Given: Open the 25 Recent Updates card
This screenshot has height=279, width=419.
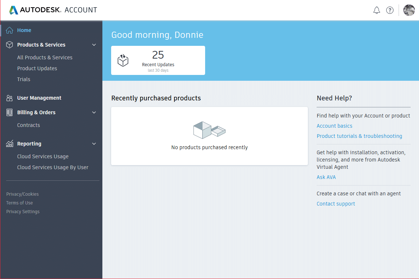Looking at the screenshot, I should pyautogui.click(x=158, y=60).
